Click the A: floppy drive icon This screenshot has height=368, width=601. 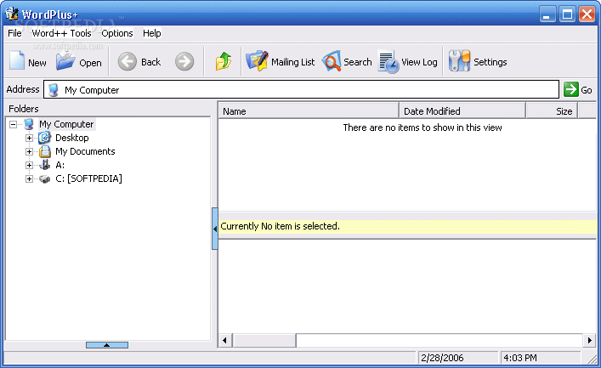click(44, 165)
